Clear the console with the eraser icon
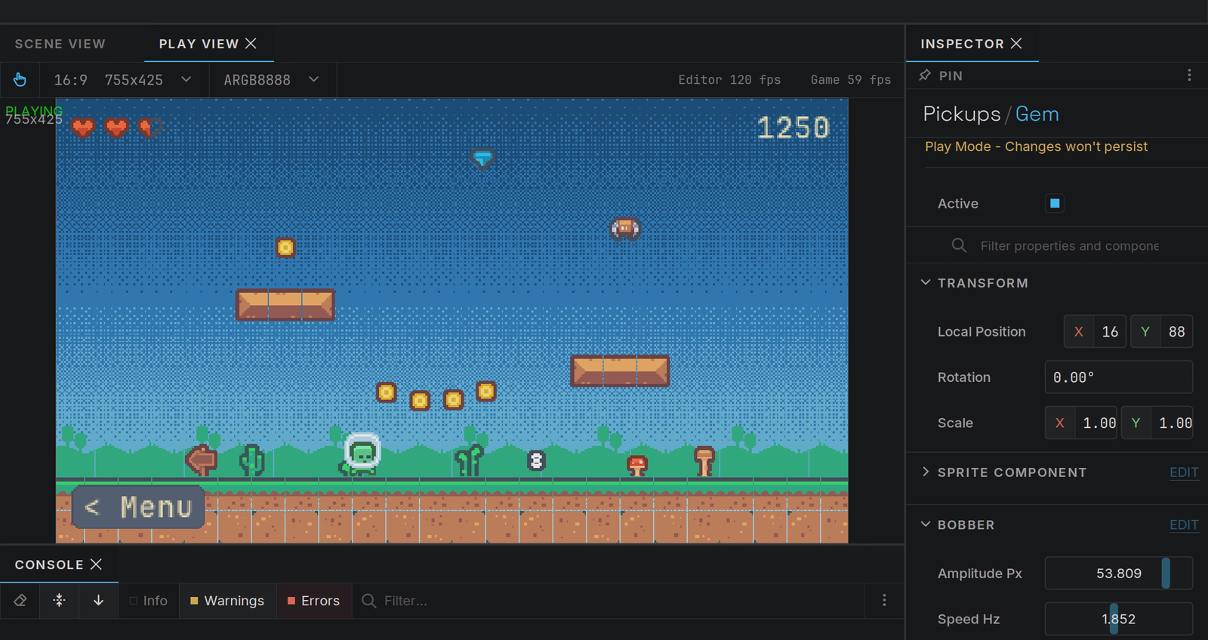The image size is (1208, 640). coord(20,601)
